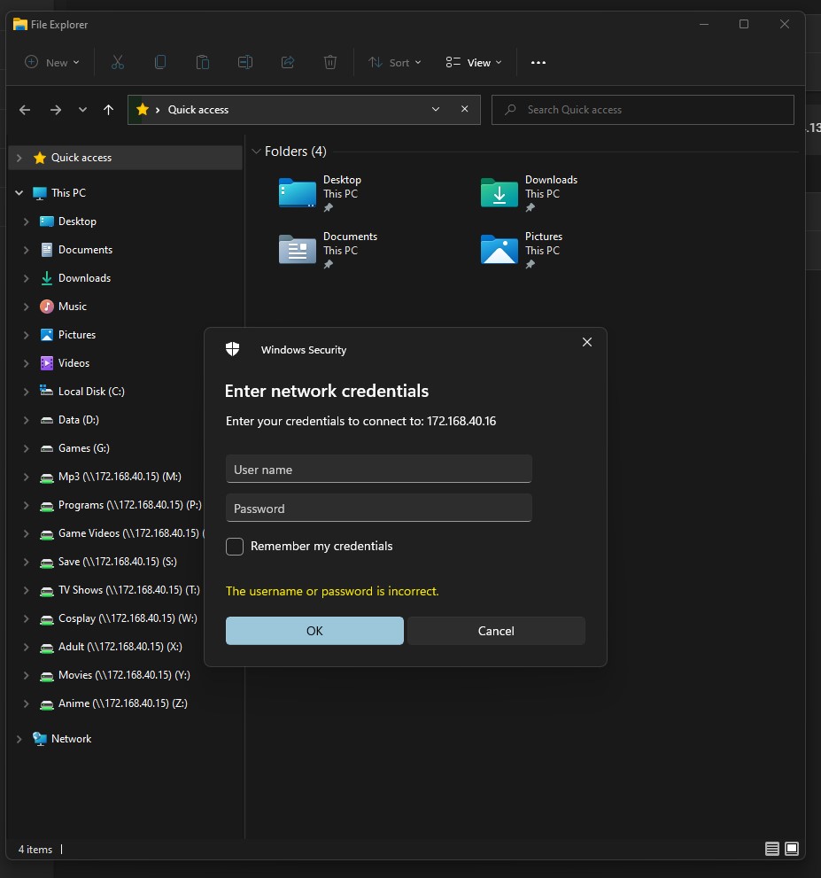Expand the Music folder node

26,307
